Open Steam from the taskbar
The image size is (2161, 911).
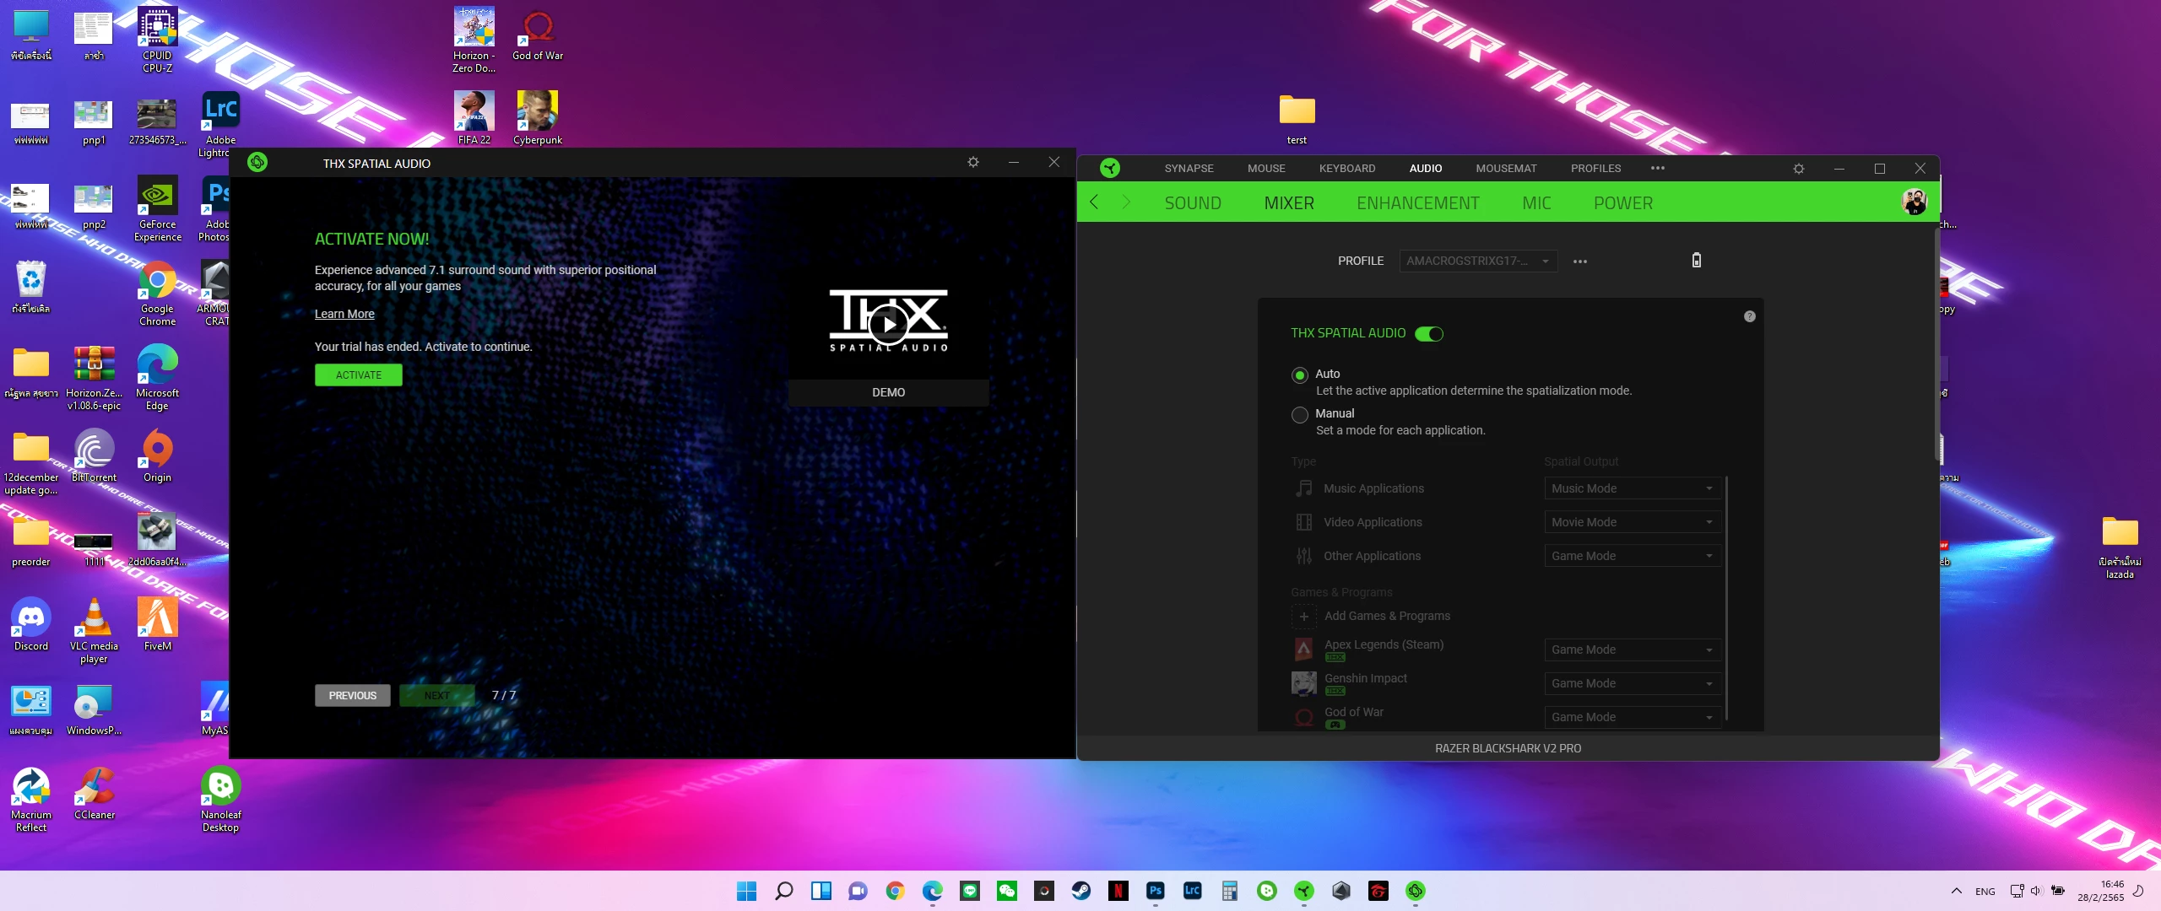pyautogui.click(x=1081, y=891)
